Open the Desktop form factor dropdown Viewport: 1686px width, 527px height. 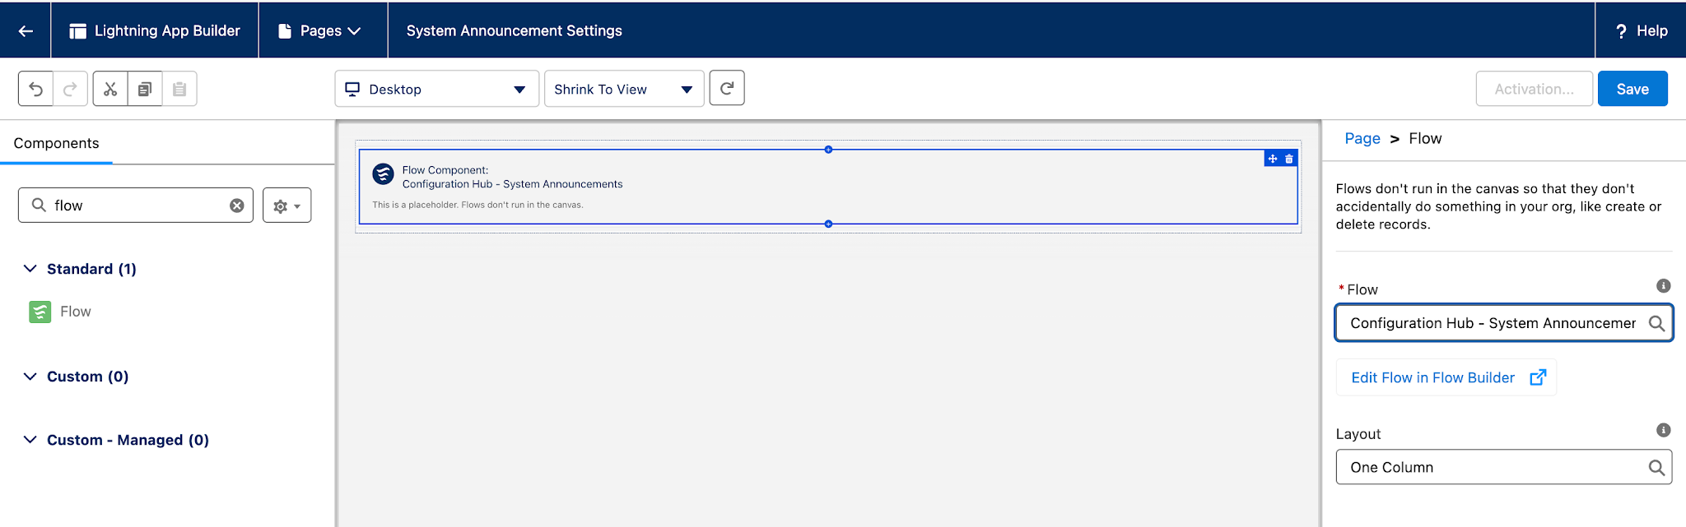click(x=436, y=89)
